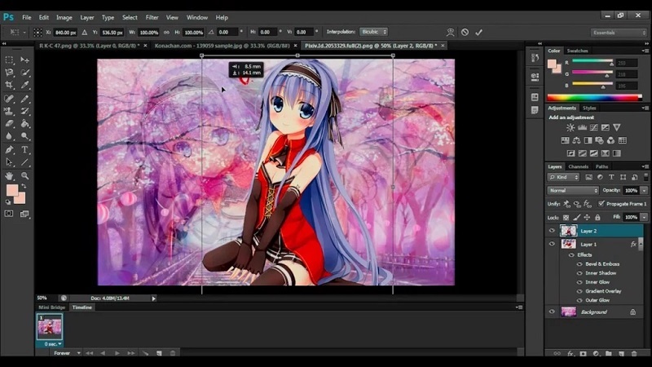Uncheck Propagate Frame 1 checkbox

(601, 203)
